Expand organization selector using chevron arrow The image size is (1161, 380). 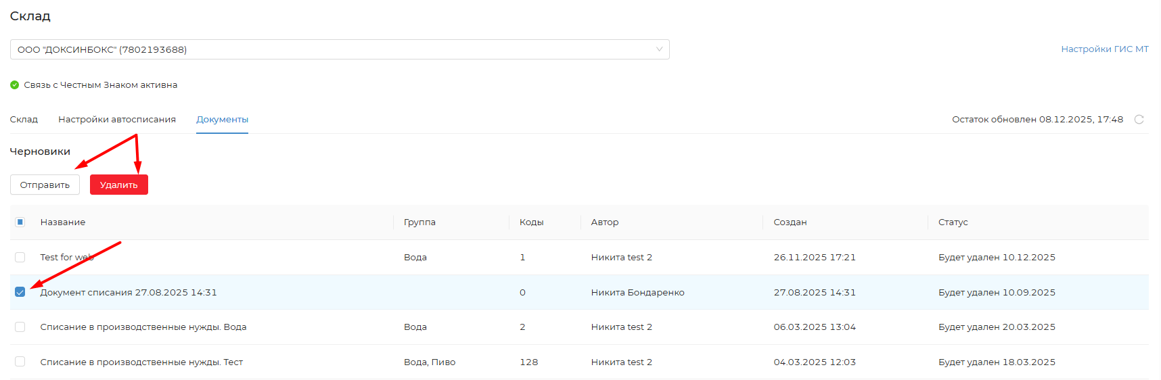[659, 49]
